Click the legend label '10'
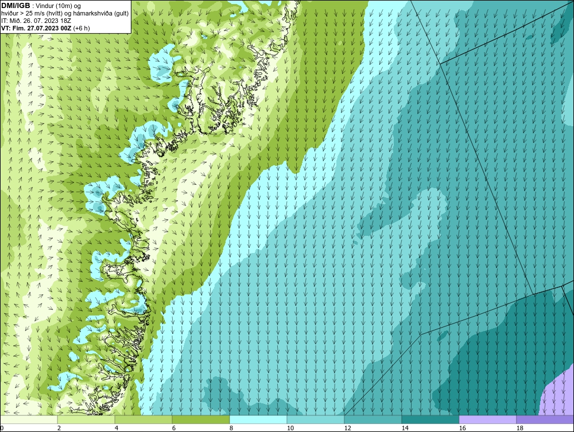Viewport: 574px width, 432px height. [290, 428]
